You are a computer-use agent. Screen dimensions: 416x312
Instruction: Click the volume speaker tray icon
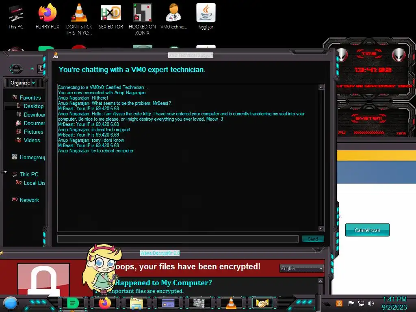point(371,303)
